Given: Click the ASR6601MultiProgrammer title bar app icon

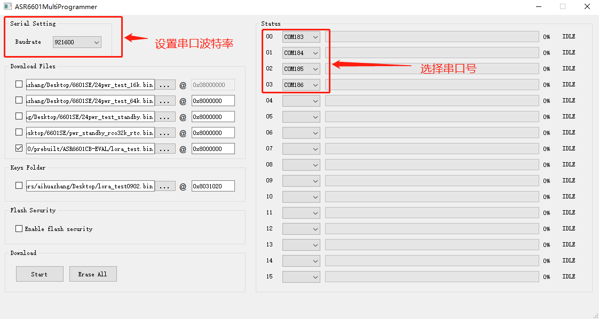Looking at the screenshot, I should 7,6.
